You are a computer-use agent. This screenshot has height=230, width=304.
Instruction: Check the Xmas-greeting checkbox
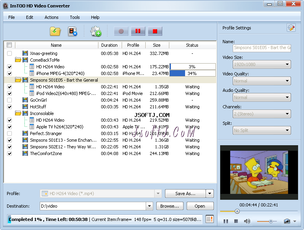click(x=9, y=53)
